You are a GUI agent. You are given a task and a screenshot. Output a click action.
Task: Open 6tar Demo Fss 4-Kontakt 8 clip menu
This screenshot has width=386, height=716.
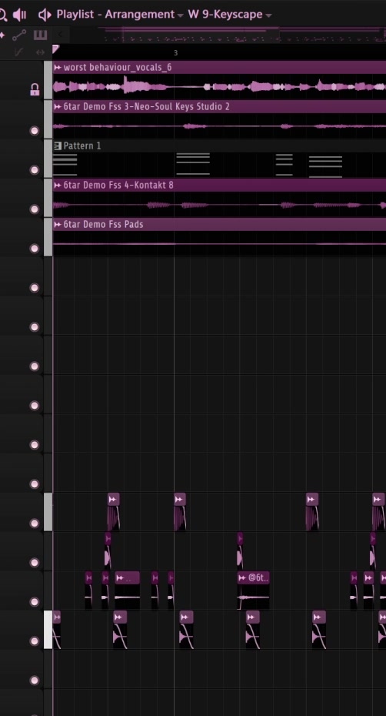pyautogui.click(x=58, y=186)
